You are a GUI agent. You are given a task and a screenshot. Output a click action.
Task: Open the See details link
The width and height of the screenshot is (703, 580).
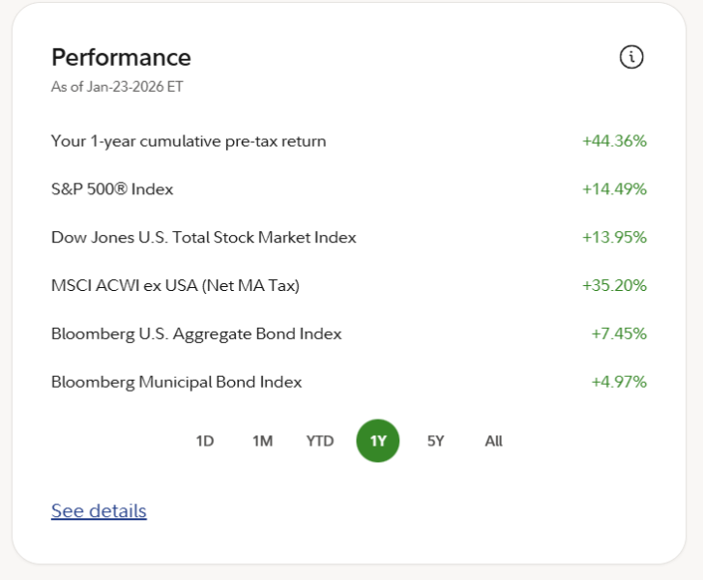tap(99, 510)
